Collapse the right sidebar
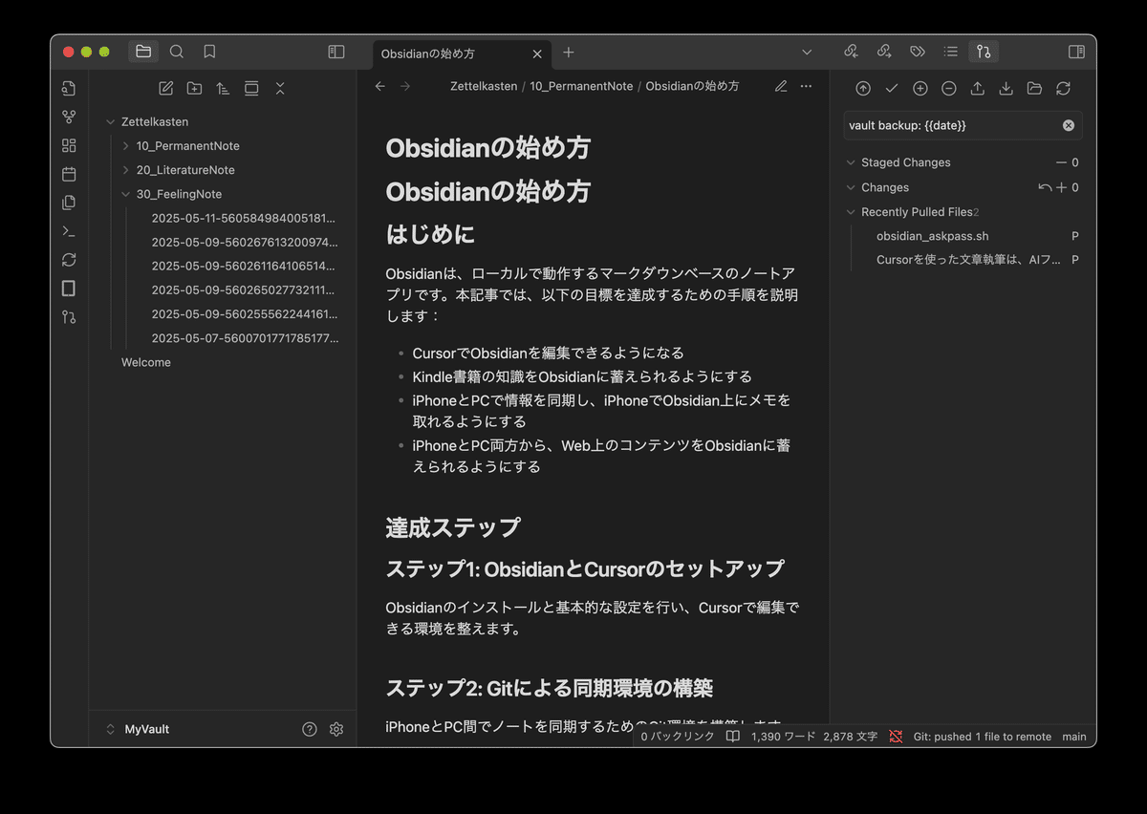The image size is (1147, 814). pos(1076,52)
